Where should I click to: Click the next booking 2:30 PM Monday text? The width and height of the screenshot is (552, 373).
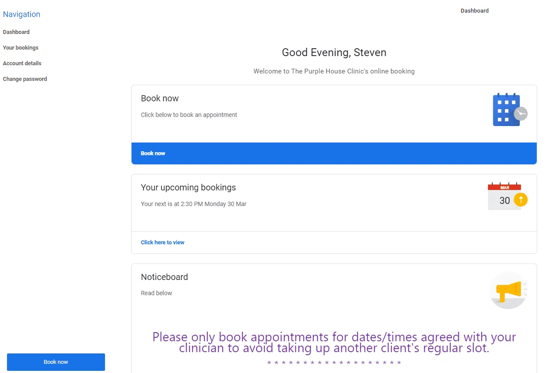point(193,204)
